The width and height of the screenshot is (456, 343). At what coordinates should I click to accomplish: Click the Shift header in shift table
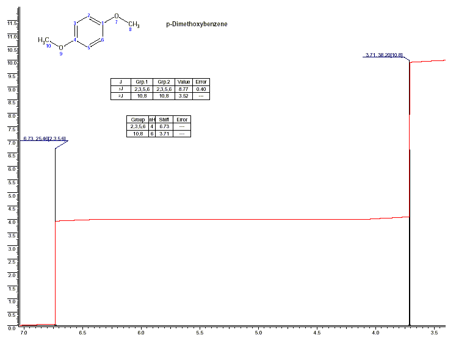(164, 120)
